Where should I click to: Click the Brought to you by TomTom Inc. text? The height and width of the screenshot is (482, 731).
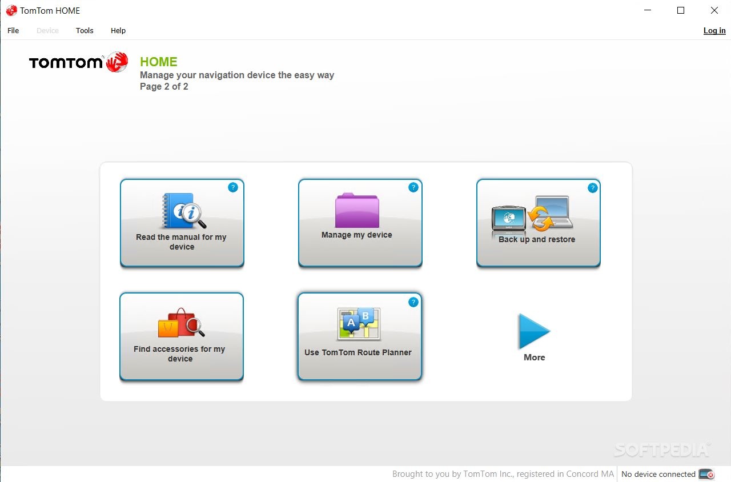(503, 474)
